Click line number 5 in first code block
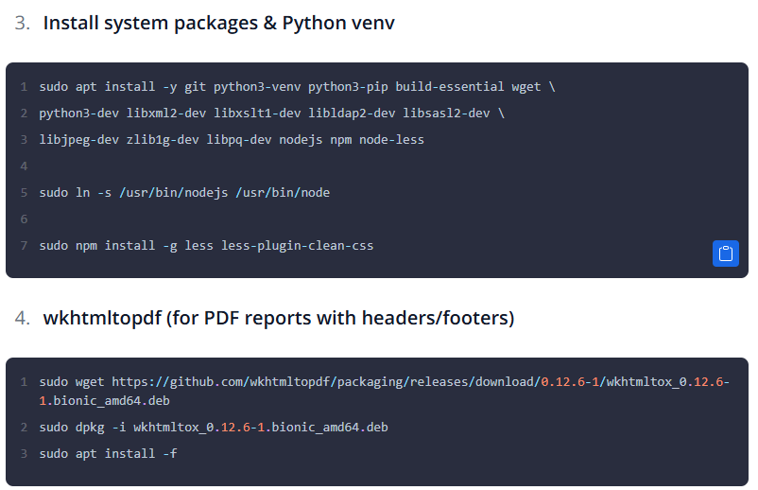Viewport: 758px width, 490px height. point(24,193)
